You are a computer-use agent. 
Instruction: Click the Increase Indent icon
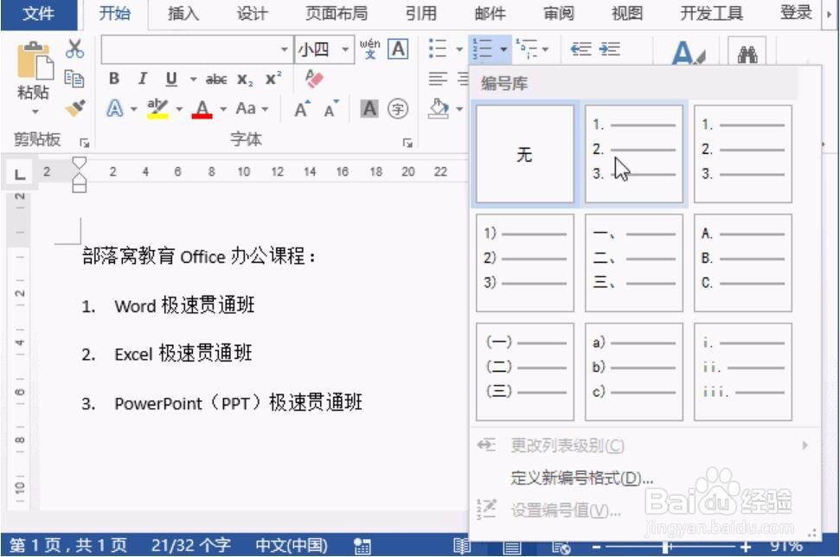point(610,49)
